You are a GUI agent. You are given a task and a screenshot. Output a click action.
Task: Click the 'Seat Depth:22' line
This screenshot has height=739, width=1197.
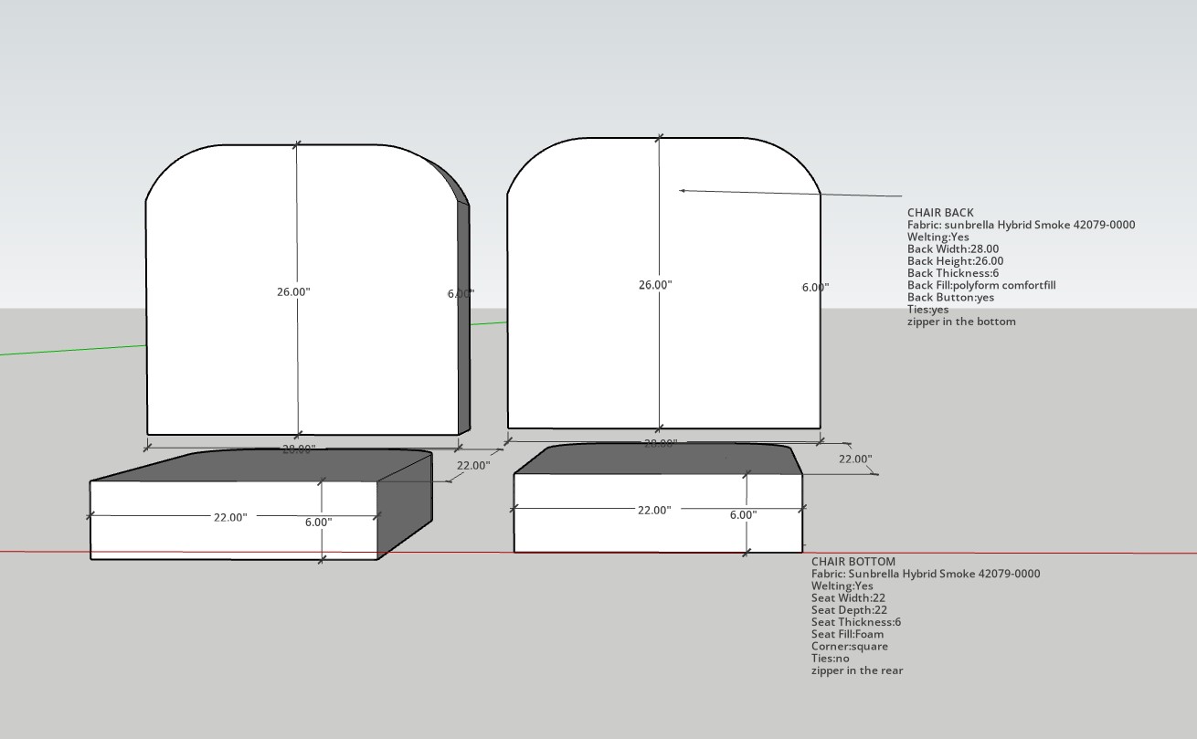849,609
